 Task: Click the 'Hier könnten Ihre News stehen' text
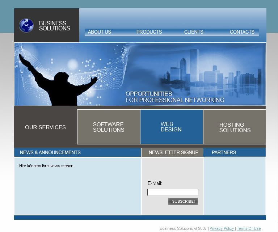[x=47, y=166]
